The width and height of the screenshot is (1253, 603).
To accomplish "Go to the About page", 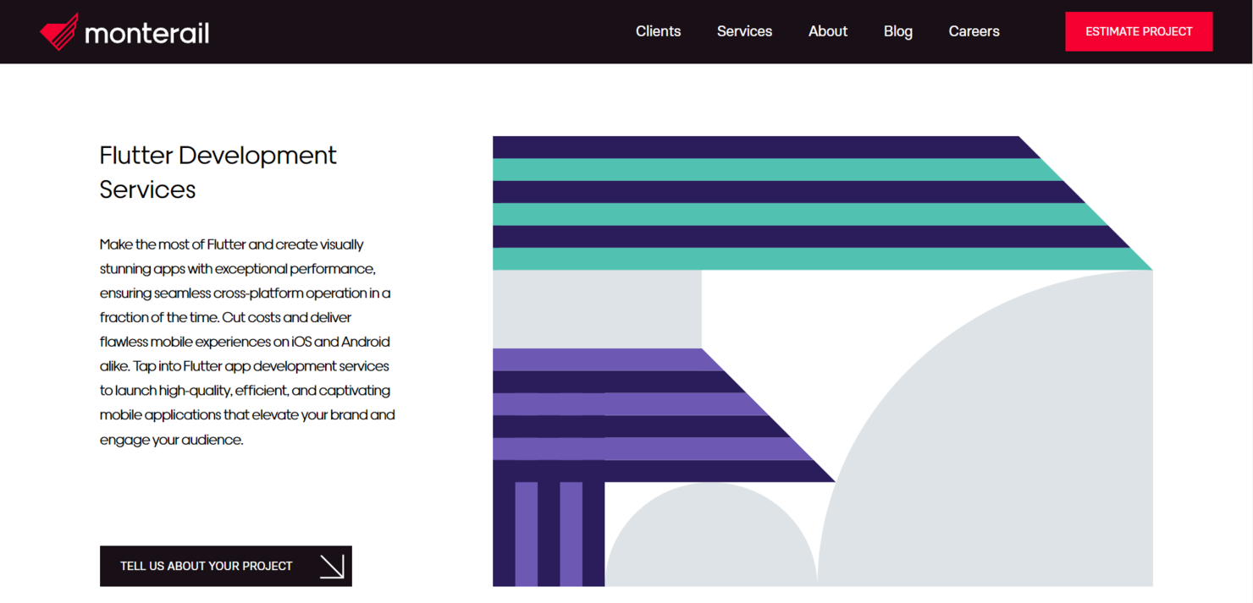I will [827, 31].
